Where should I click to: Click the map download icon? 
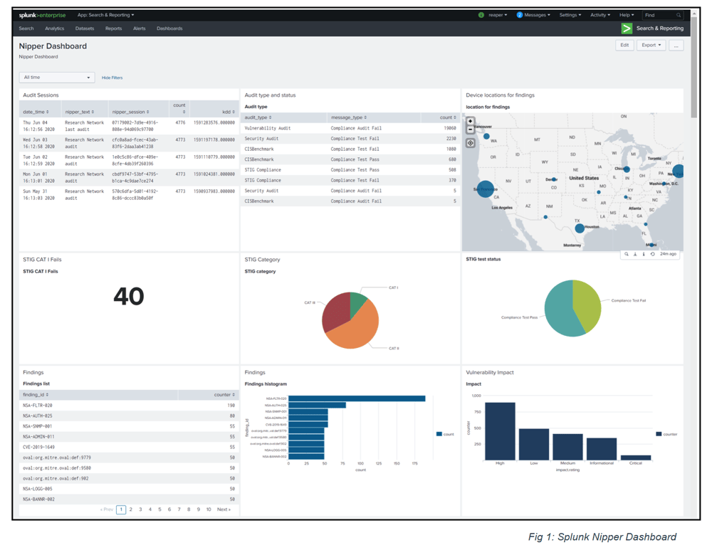pyautogui.click(x=635, y=254)
